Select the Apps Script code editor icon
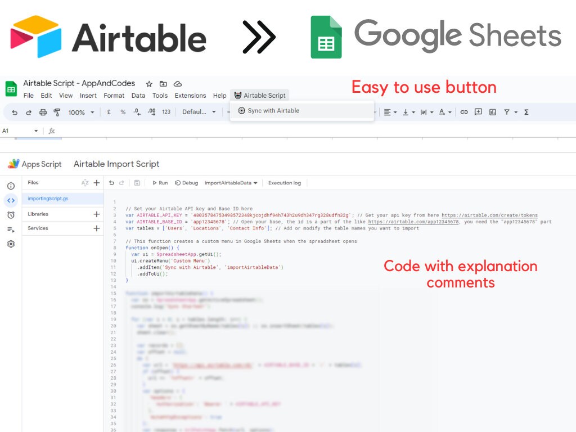The width and height of the screenshot is (576, 432). (11, 200)
